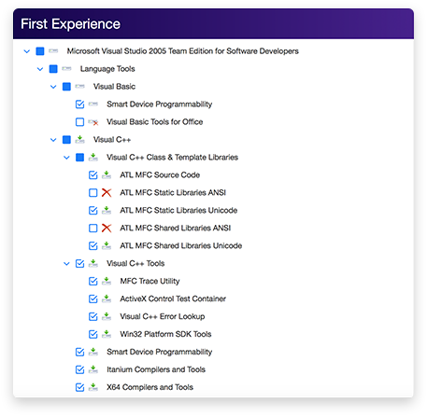Enable ATL MFC Static Libraries ANSI checkbox
The width and height of the screenshot is (428, 417).
click(x=93, y=193)
